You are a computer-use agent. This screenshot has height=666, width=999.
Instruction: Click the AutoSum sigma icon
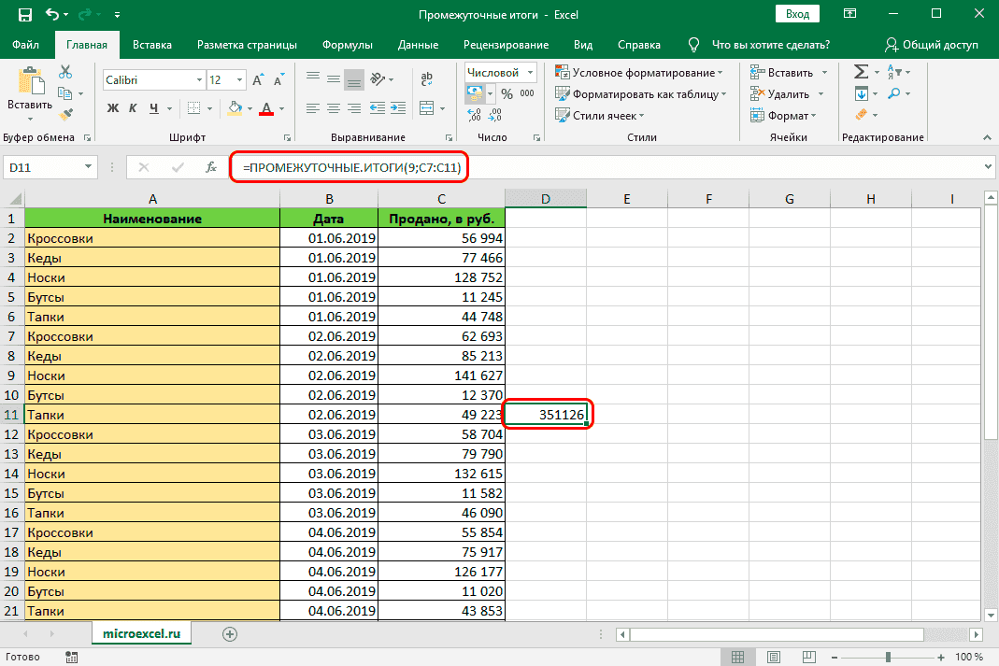(861, 72)
